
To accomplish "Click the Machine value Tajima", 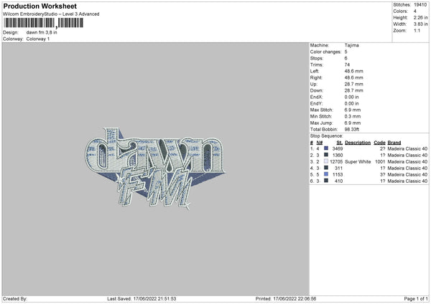I will 351,45.
